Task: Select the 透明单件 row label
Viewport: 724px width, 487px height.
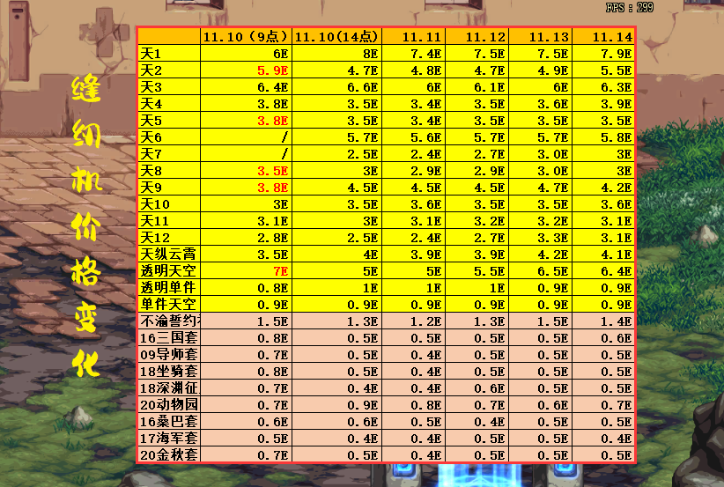Action: click(169, 287)
